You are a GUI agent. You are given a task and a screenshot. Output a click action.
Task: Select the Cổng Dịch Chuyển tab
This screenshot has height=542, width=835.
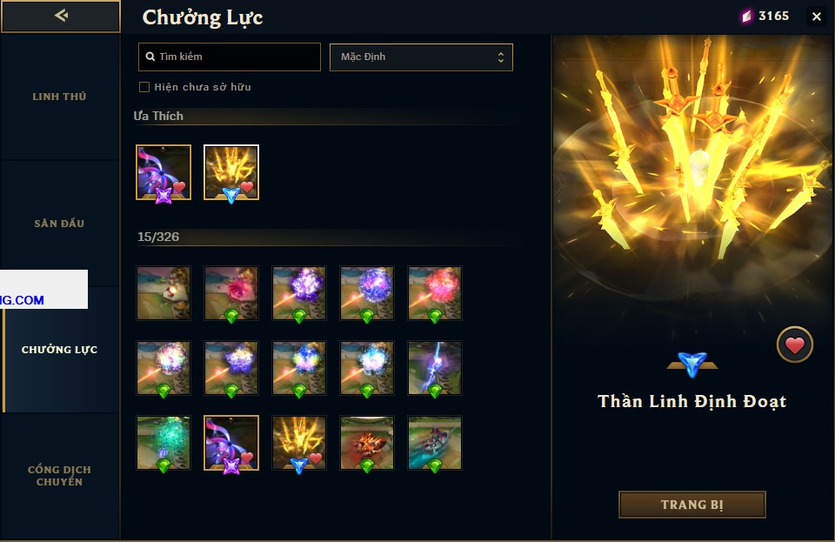(60, 476)
